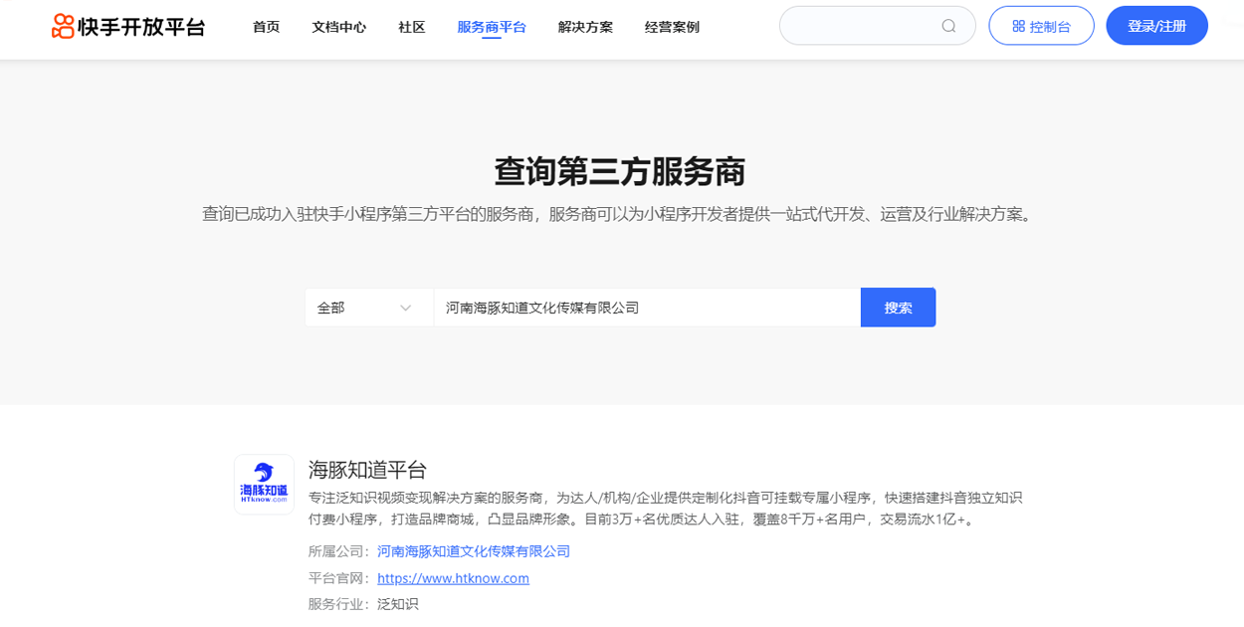Click the 查询第三方服务商 heading
This screenshot has height=627, width=1244.
620,171
